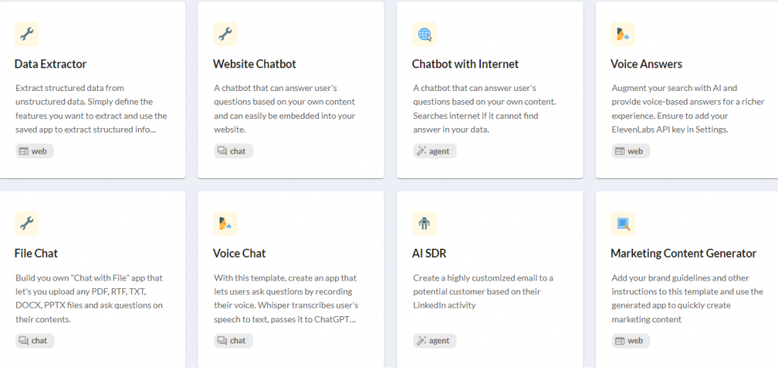778x370 pixels.
Task: Click the chat tag under Website Chatbot
Action: [x=232, y=151]
